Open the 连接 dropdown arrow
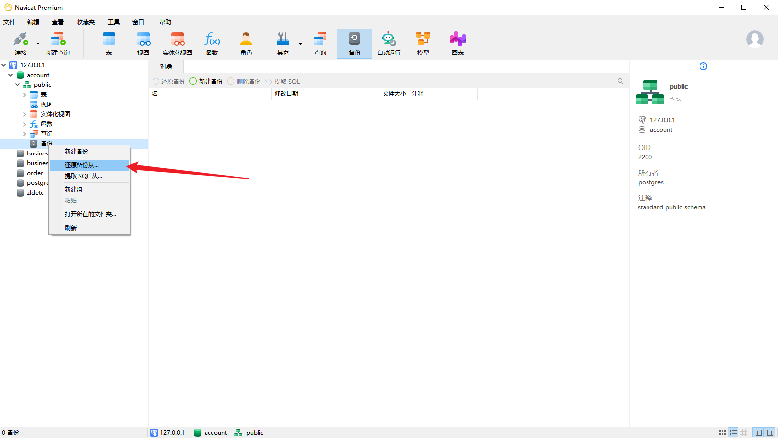This screenshot has height=438, width=778. (38, 44)
